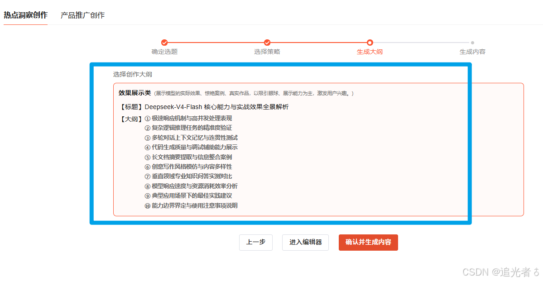Select the 生成大纲 step label
This screenshot has width=543, height=281.
pos(370,52)
